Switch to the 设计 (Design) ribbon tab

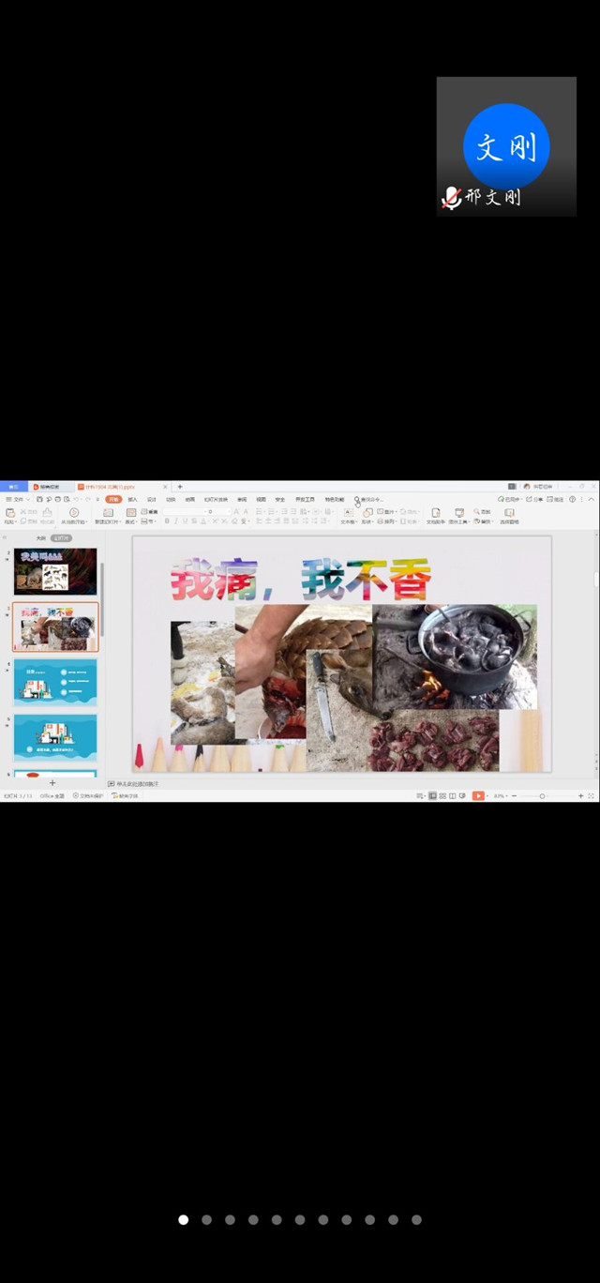(x=151, y=499)
